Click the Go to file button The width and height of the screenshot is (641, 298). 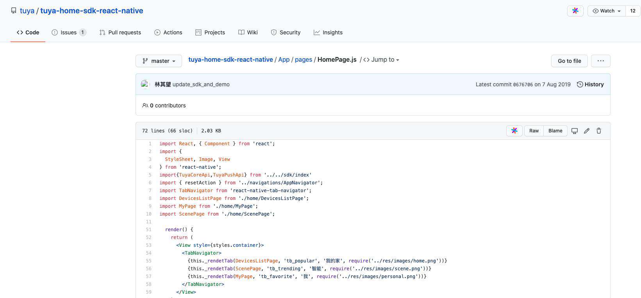pyautogui.click(x=570, y=61)
